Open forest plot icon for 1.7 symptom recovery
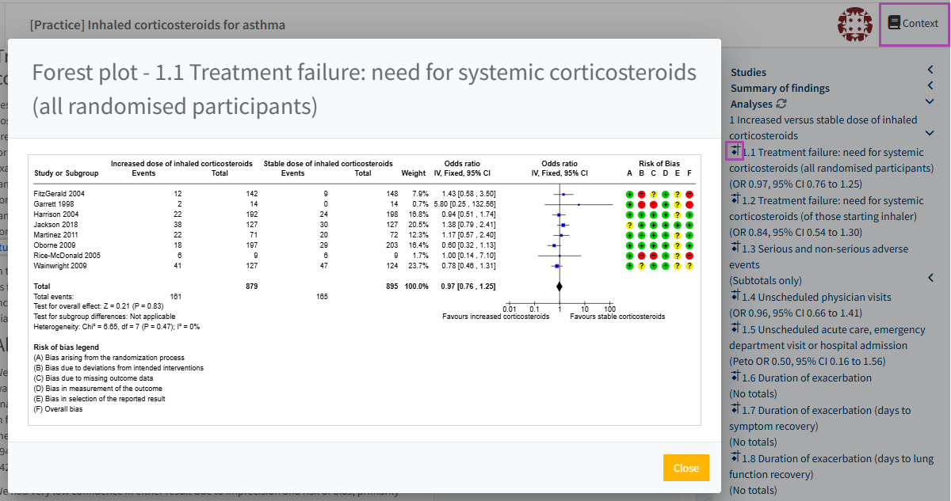The width and height of the screenshot is (951, 501). click(x=735, y=409)
